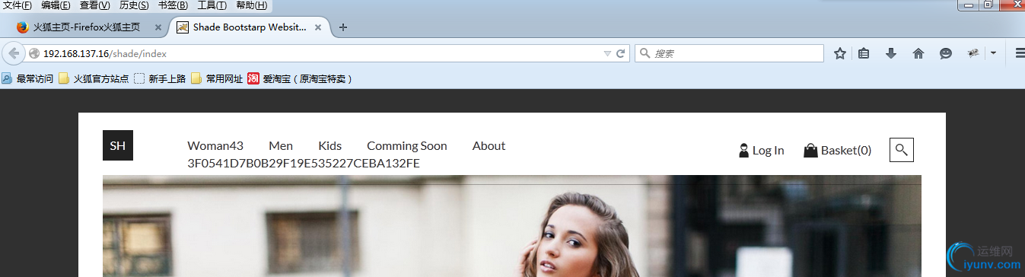This screenshot has height=277, width=1025.
Task: Open the Men nav link
Action: [281, 145]
